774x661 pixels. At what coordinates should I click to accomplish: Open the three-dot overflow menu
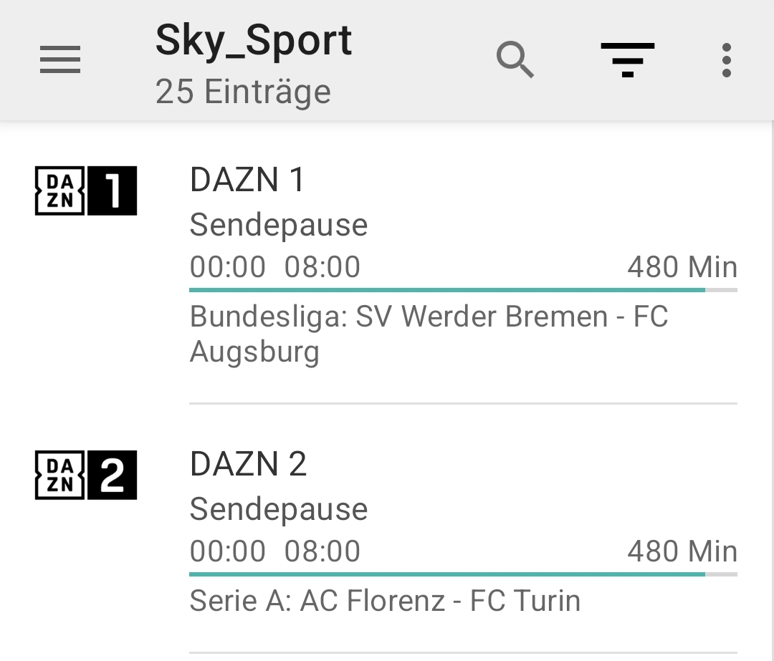[726, 60]
